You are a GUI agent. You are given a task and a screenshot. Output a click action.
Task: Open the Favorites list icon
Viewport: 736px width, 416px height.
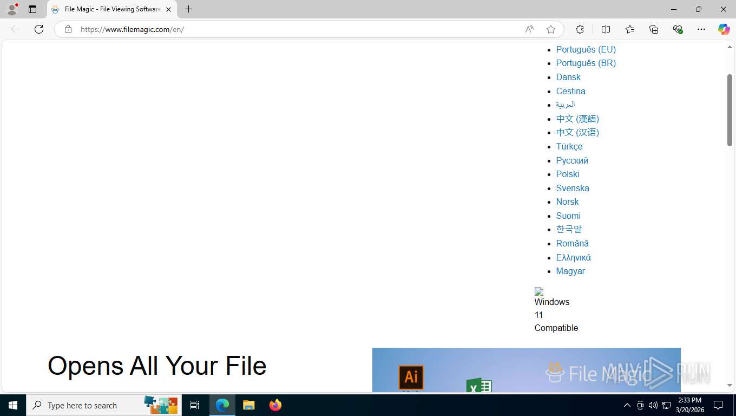[630, 29]
